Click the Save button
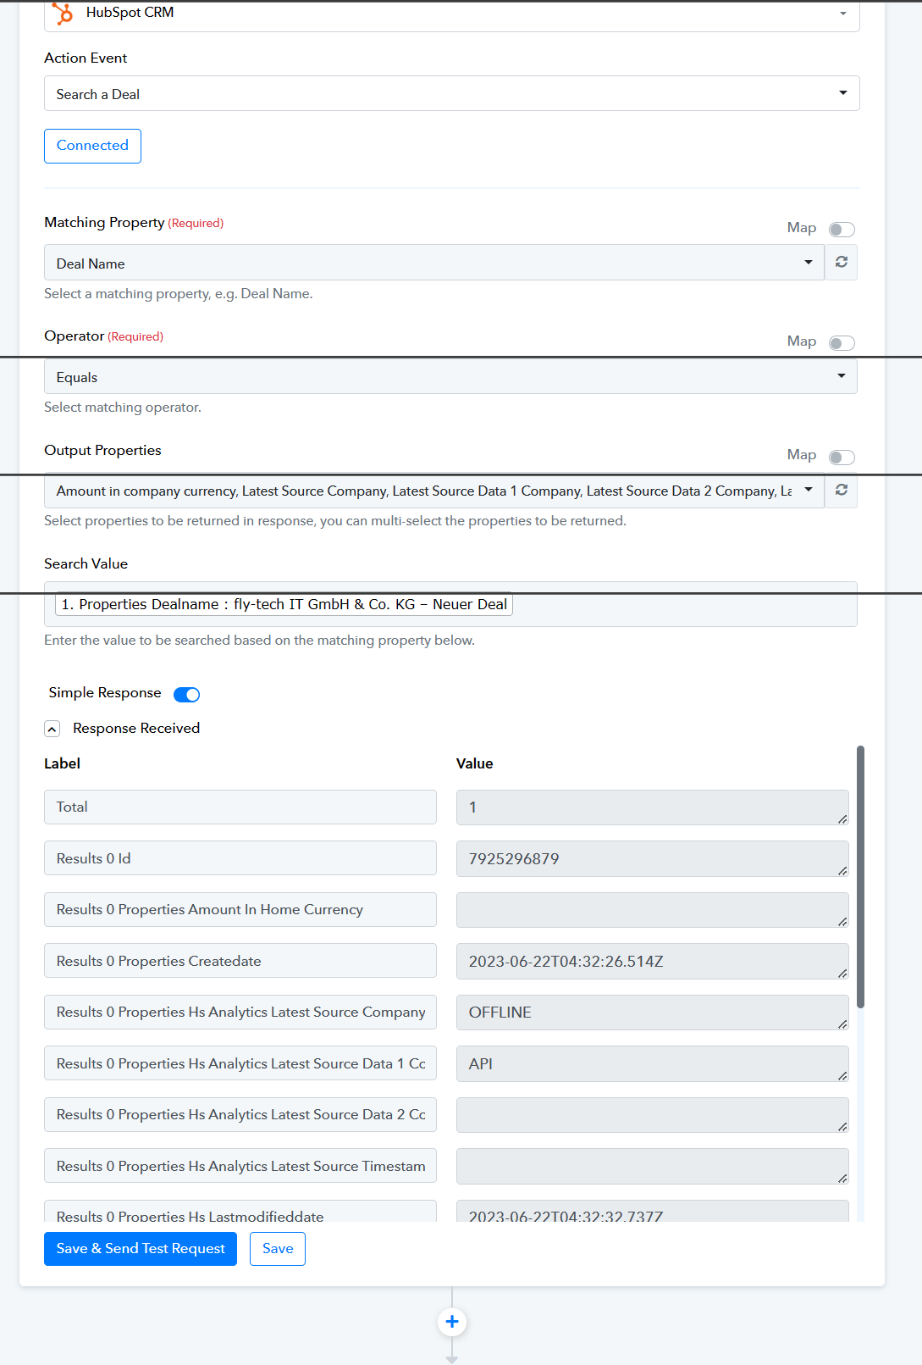This screenshot has width=922, height=1365. [x=278, y=1249]
